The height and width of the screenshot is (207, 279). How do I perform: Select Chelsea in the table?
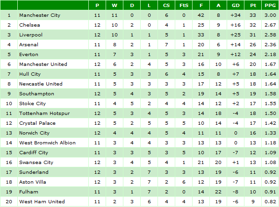coord(29,25)
